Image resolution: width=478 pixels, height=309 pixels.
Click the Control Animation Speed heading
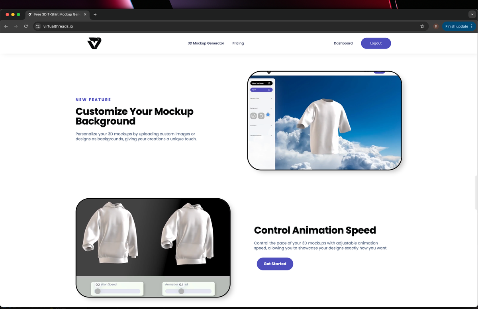click(315, 230)
